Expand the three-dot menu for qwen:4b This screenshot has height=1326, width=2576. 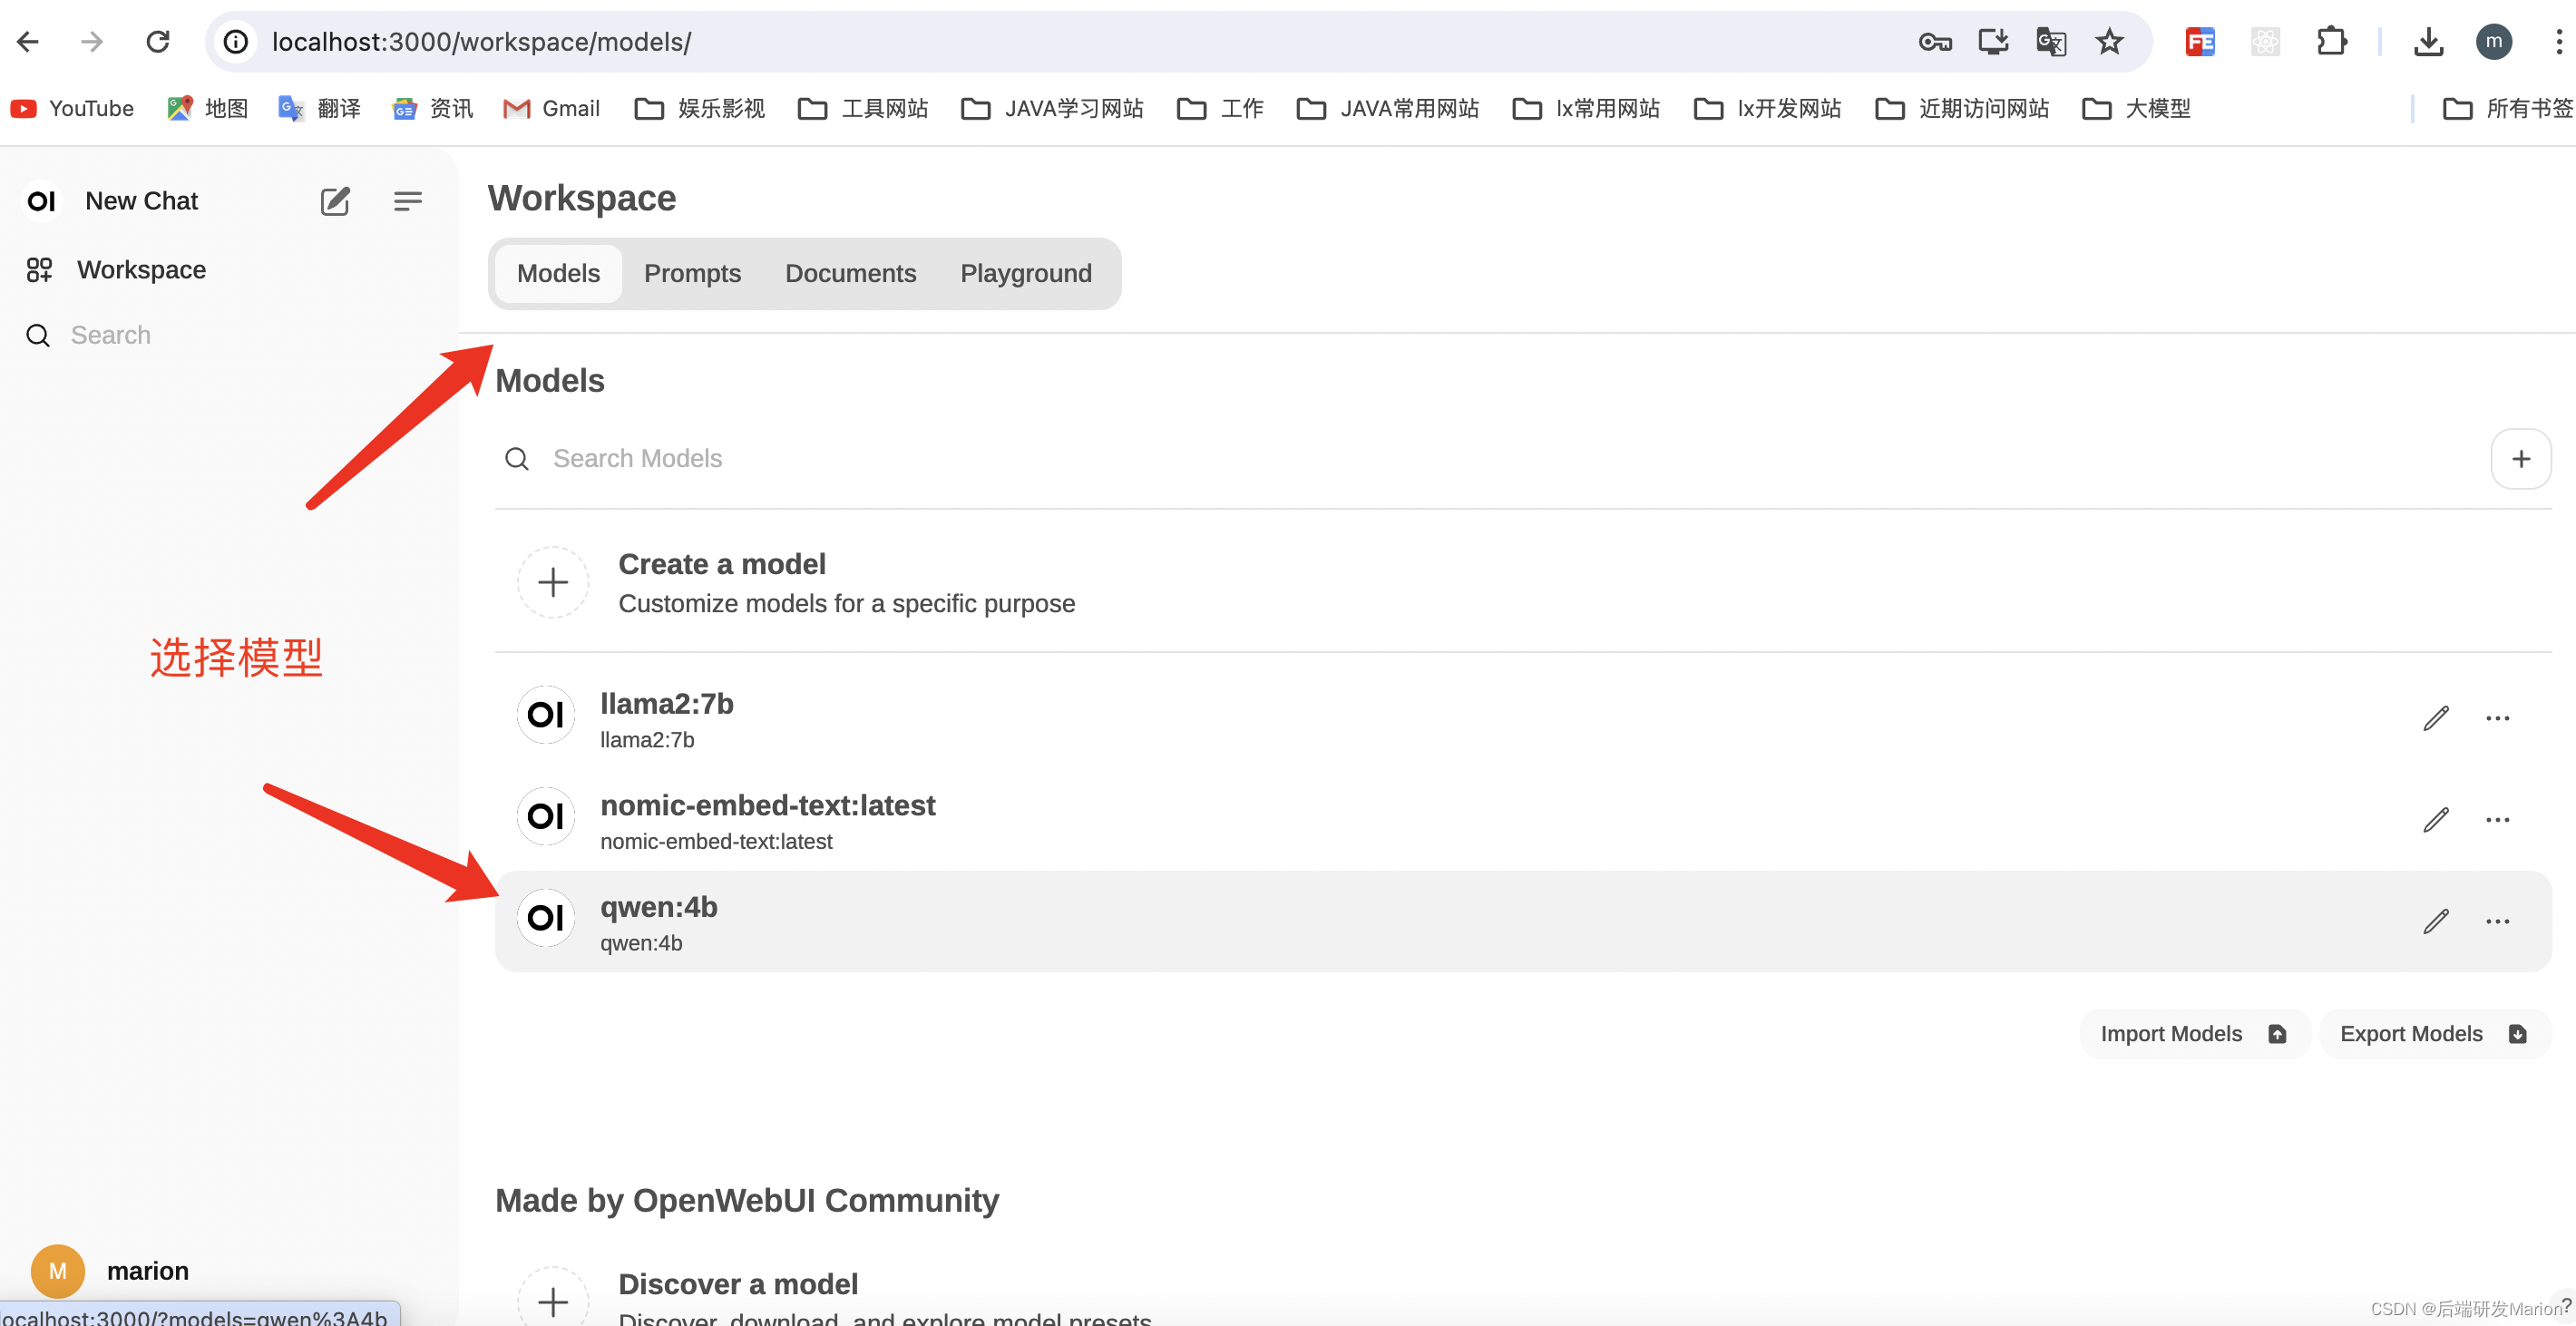click(x=2497, y=921)
